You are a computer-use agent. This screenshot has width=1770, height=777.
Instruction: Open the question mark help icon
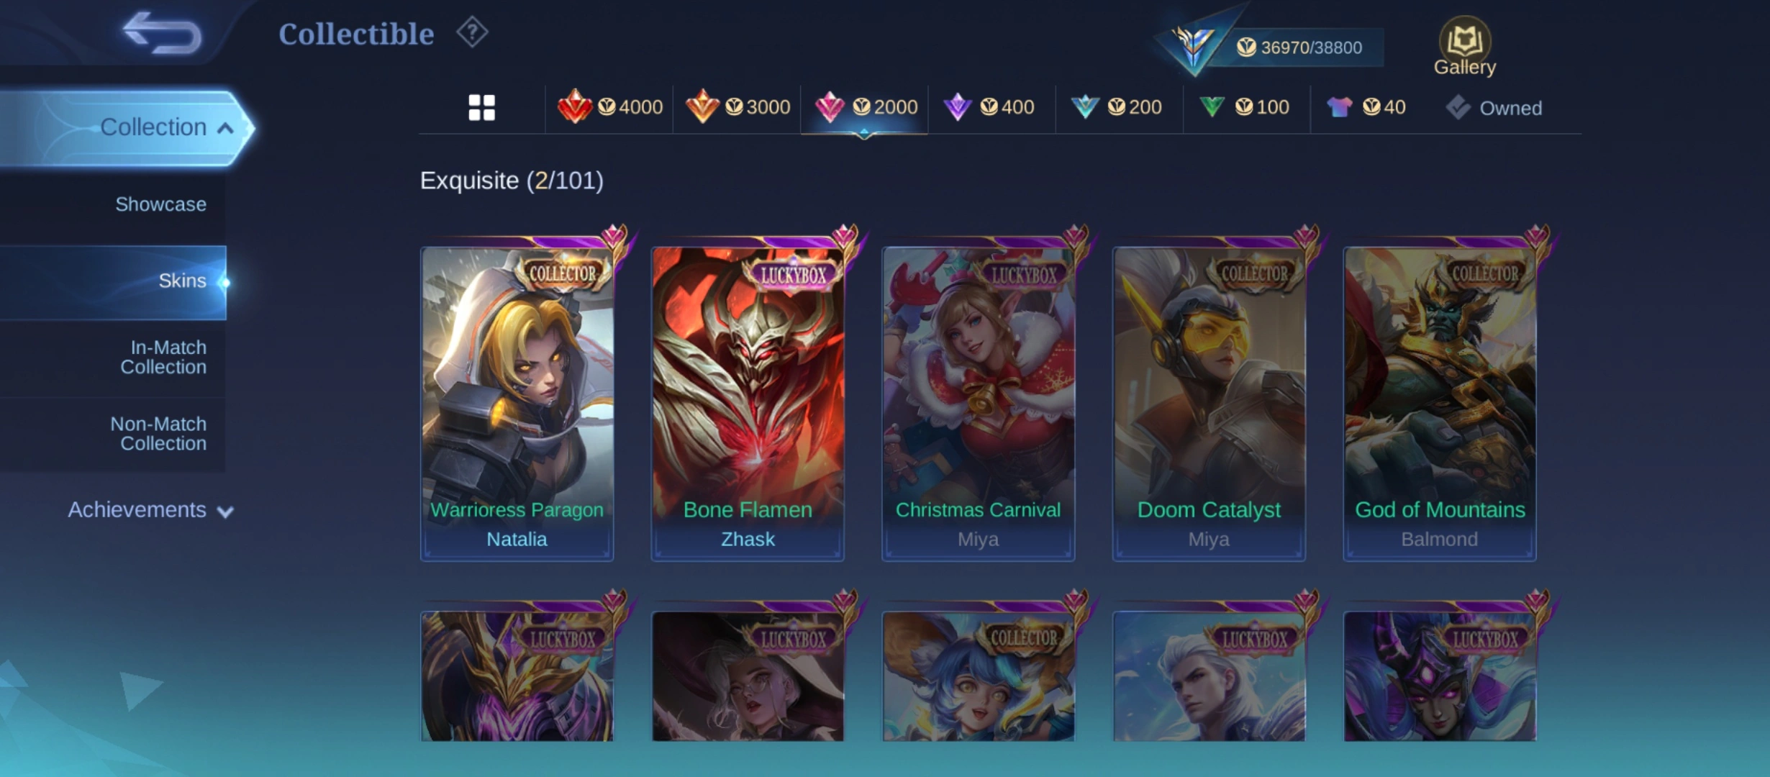(x=472, y=32)
